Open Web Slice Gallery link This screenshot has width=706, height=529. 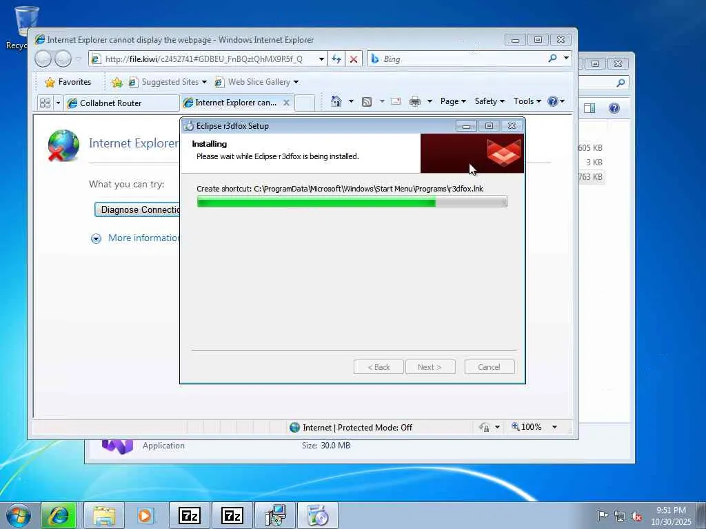coord(252,82)
